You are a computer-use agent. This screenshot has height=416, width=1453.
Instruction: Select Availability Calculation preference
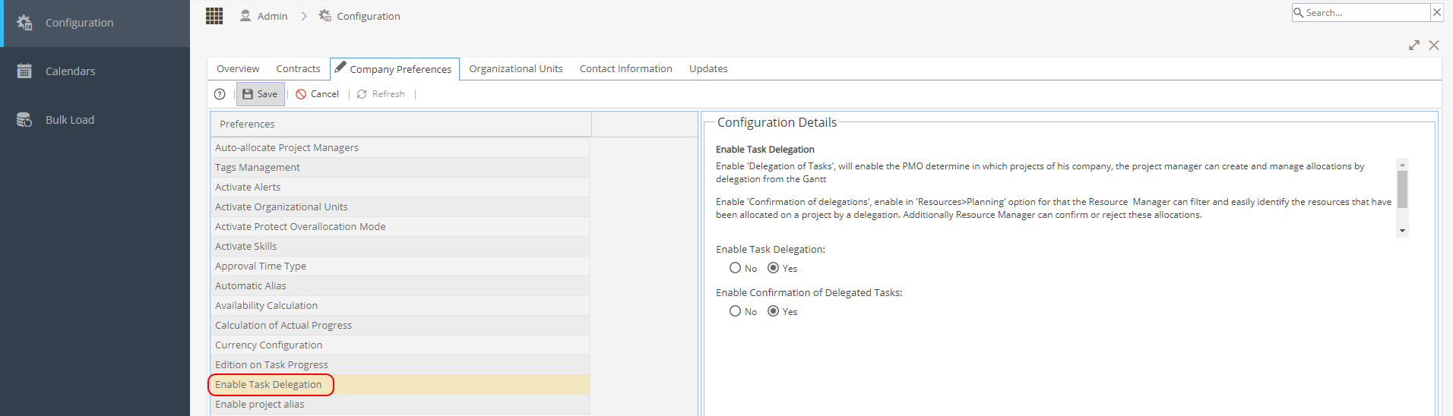[x=400, y=305]
